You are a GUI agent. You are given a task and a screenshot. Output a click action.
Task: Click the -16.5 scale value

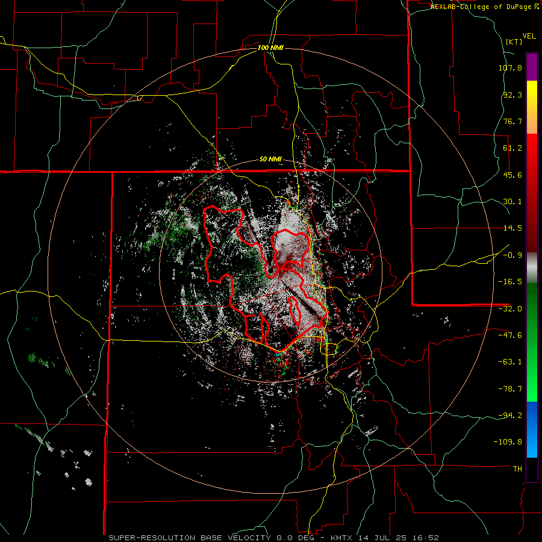510,282
